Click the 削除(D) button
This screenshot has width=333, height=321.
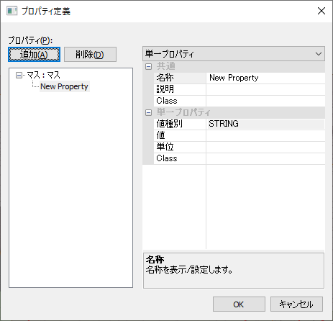(x=90, y=55)
